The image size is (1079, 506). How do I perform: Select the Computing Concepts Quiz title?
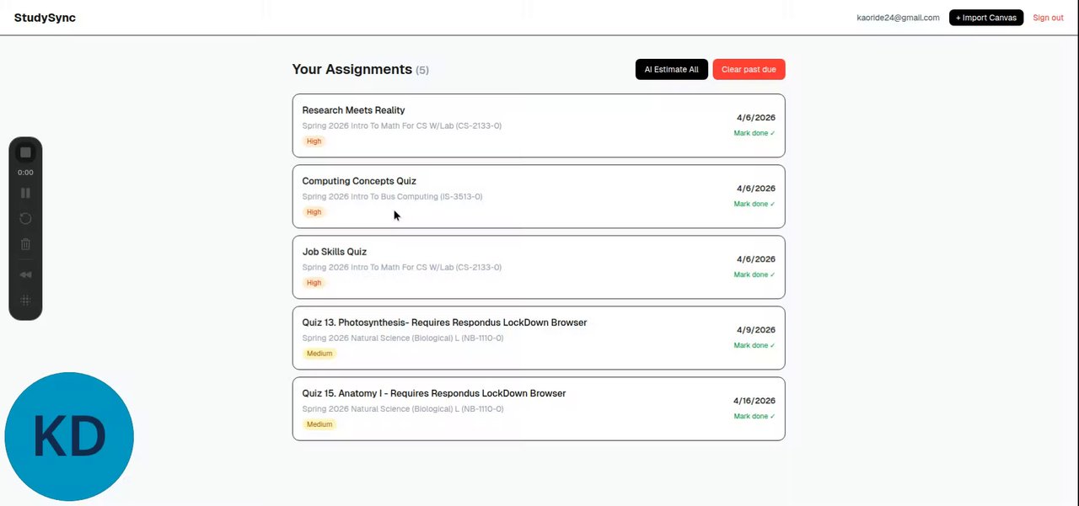pos(359,181)
